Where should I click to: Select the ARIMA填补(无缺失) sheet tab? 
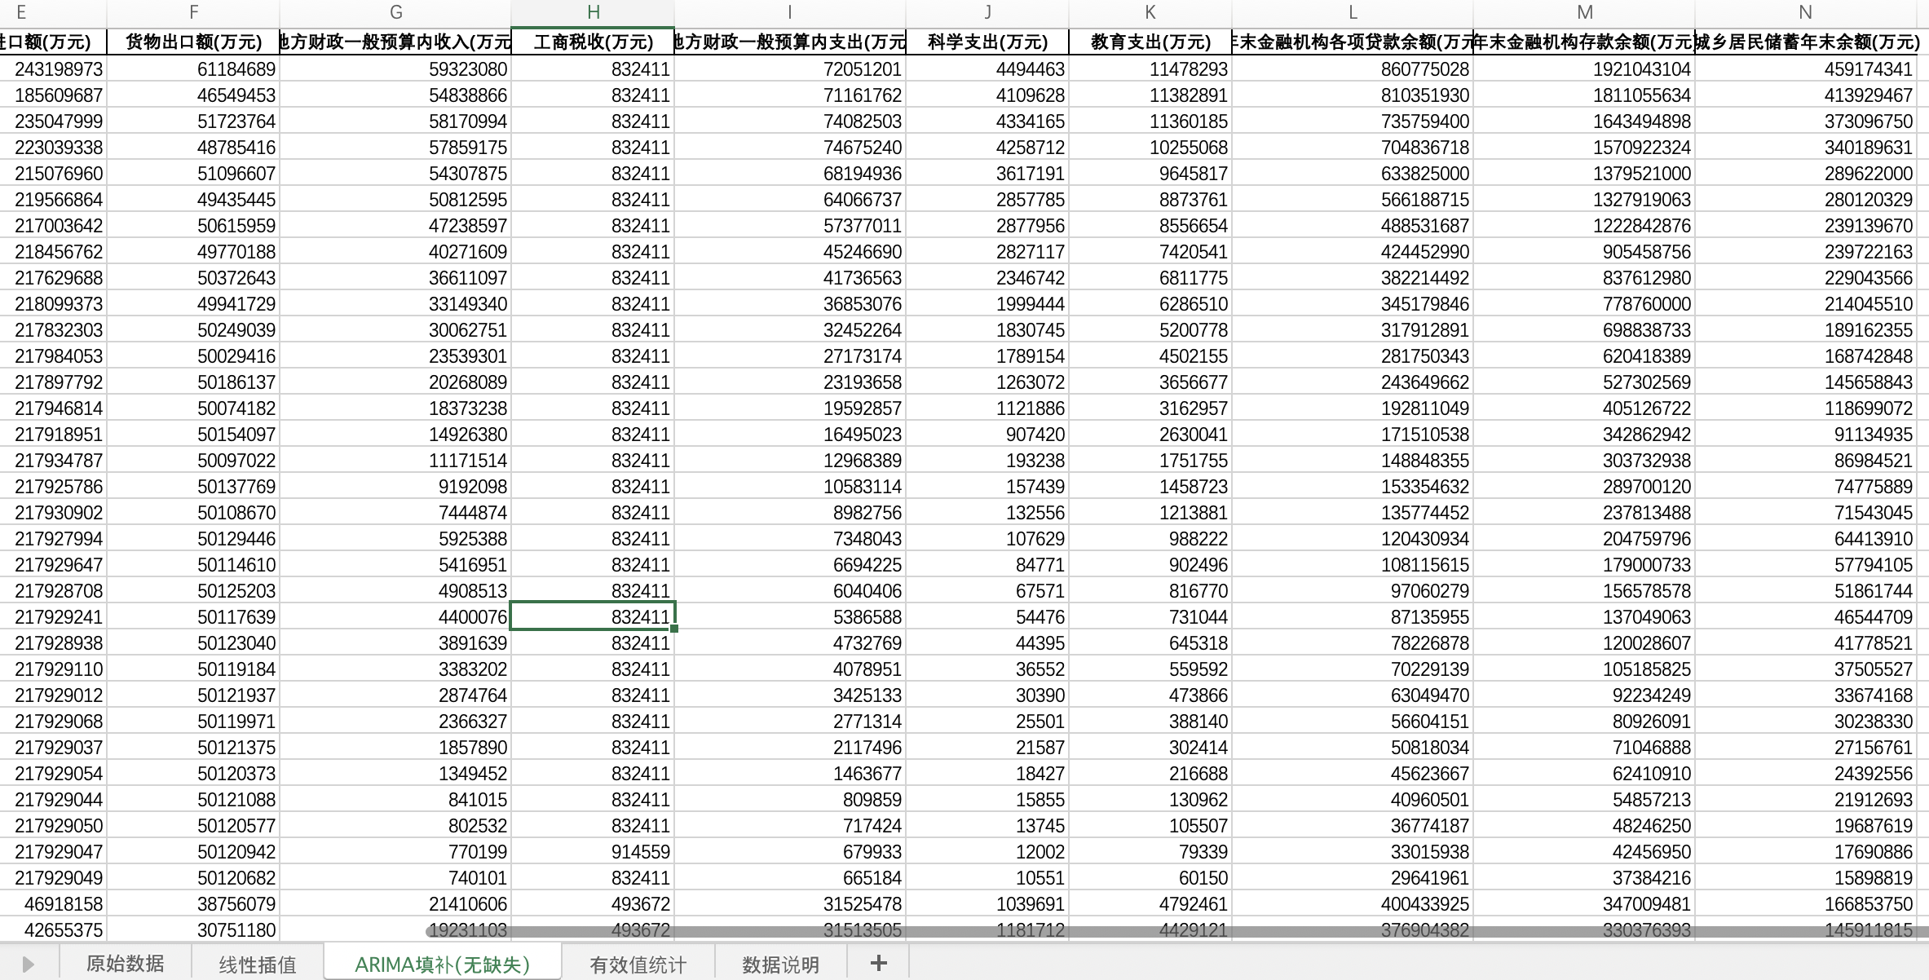(442, 965)
